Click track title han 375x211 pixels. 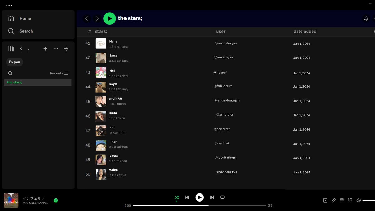tap(114, 142)
